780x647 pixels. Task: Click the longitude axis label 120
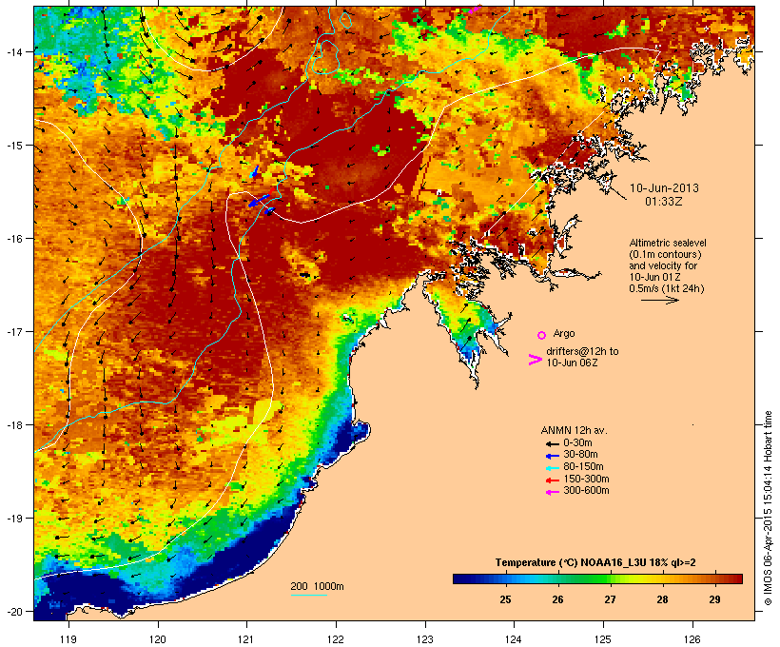(158, 639)
